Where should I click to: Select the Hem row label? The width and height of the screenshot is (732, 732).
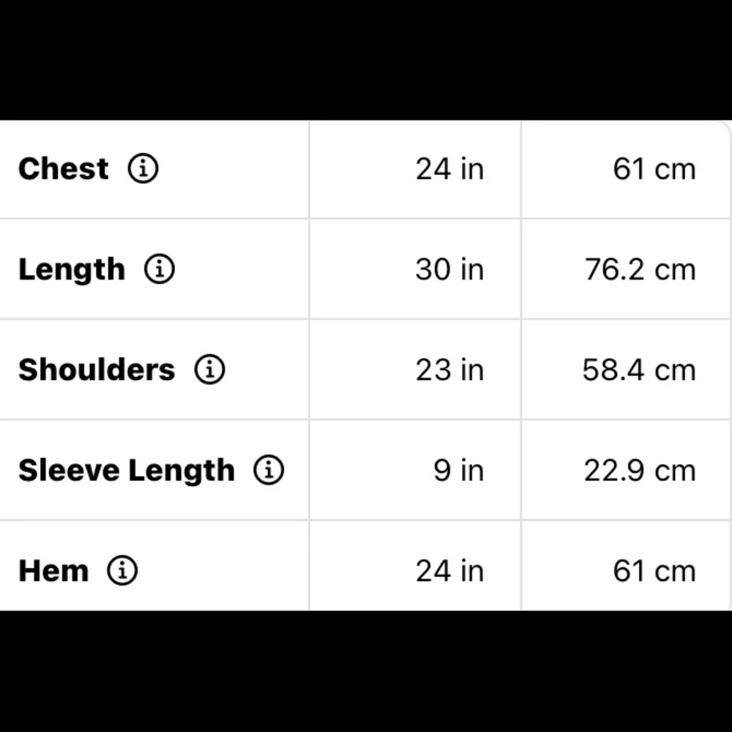pyautogui.click(x=53, y=570)
